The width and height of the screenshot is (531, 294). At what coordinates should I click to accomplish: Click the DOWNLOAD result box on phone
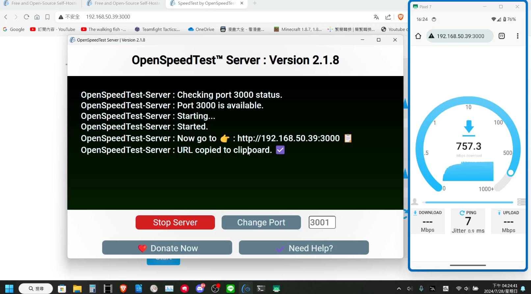pyautogui.click(x=427, y=221)
